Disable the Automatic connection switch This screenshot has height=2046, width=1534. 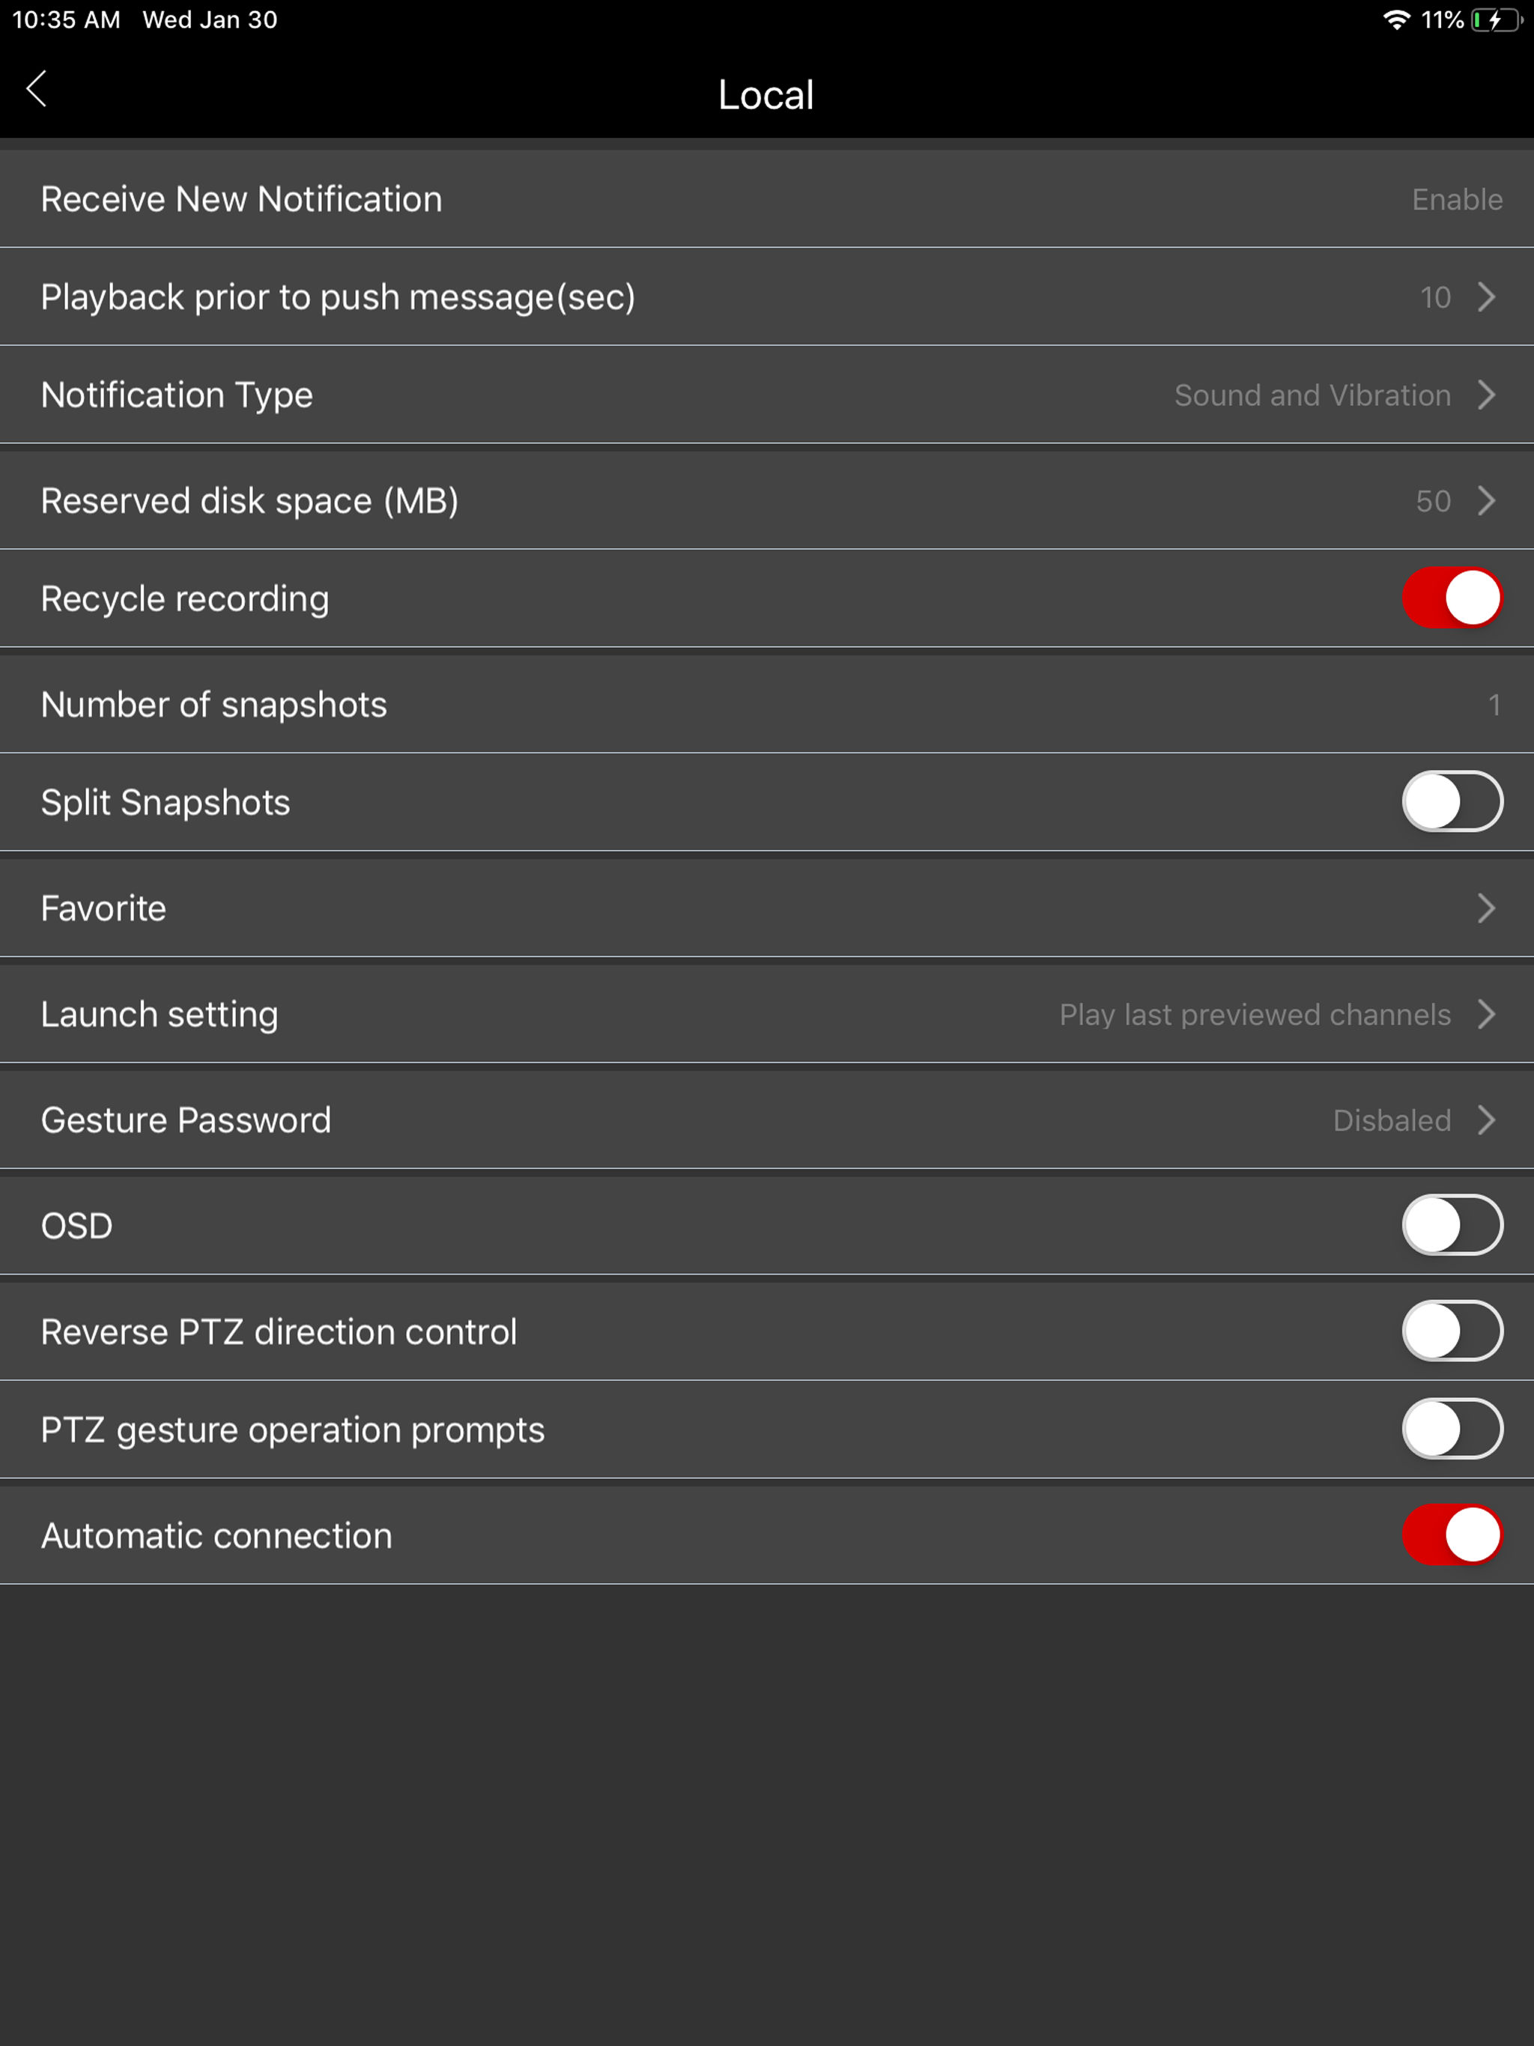pos(1451,1535)
